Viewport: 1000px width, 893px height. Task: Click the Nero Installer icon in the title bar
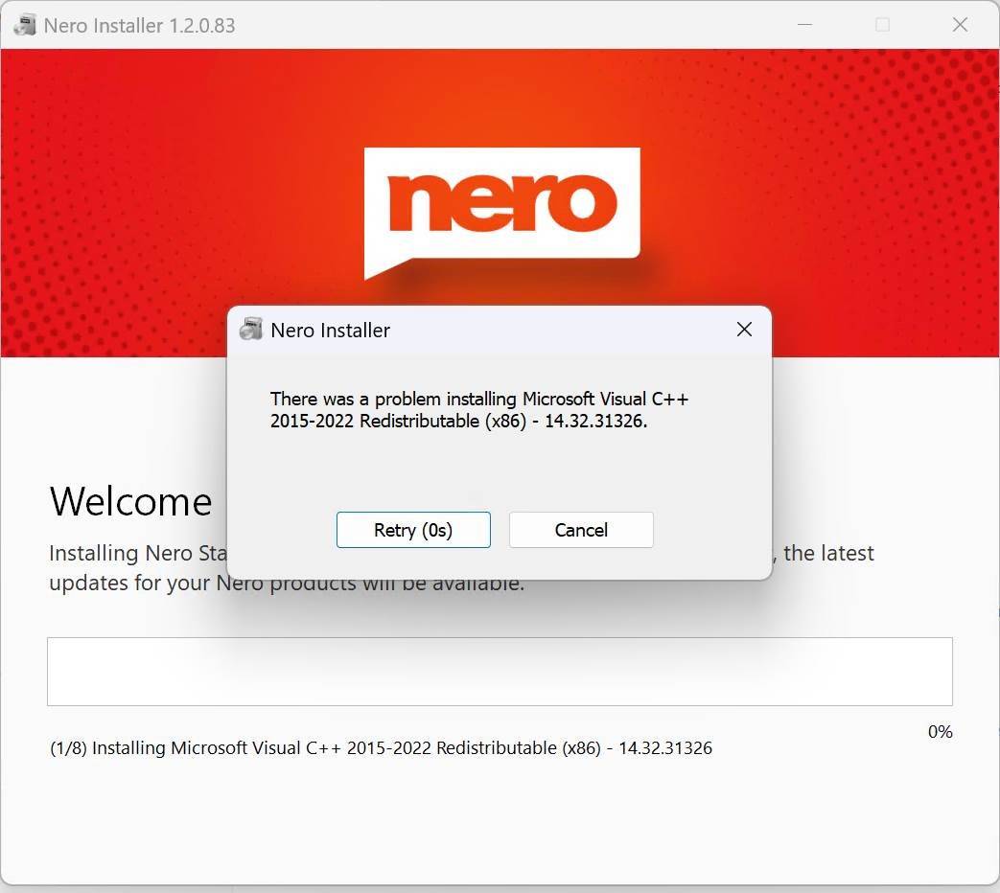[x=24, y=25]
